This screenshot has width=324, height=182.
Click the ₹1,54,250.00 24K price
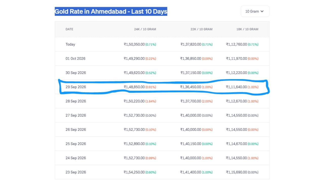134,172
